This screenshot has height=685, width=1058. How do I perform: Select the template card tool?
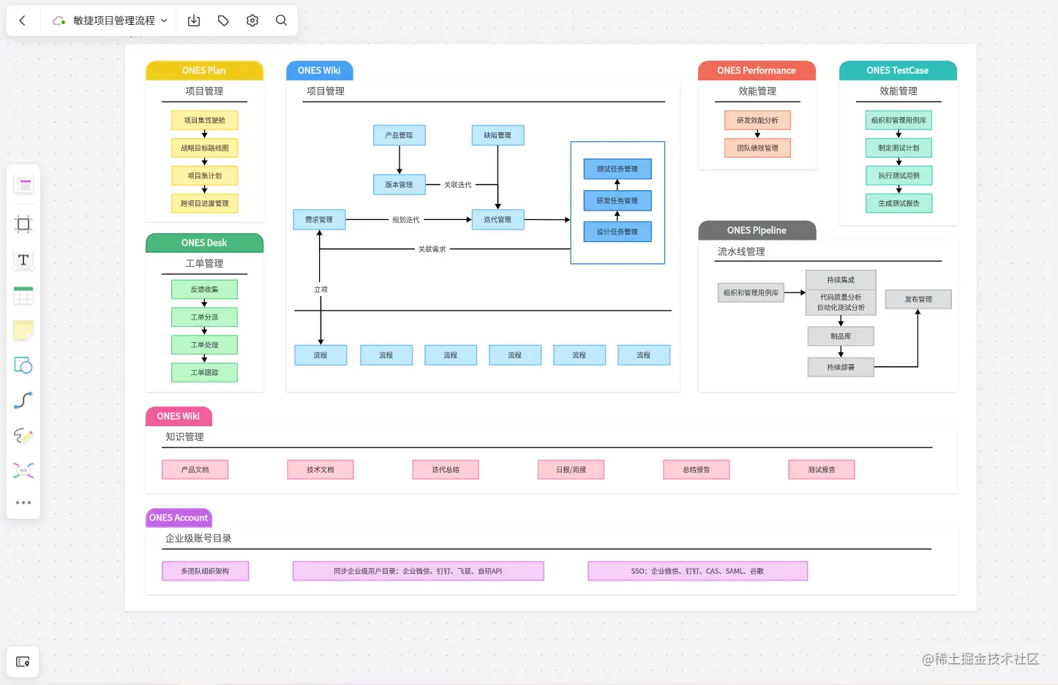[23, 185]
